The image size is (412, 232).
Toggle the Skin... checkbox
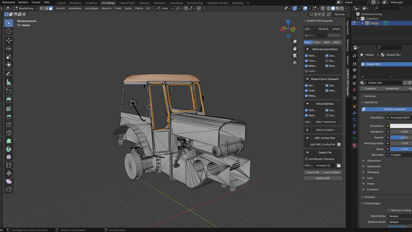327,91
